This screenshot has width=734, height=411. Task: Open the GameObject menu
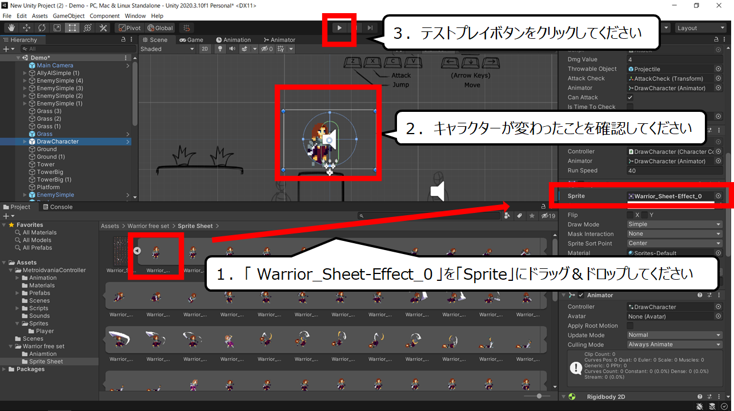click(x=69, y=16)
